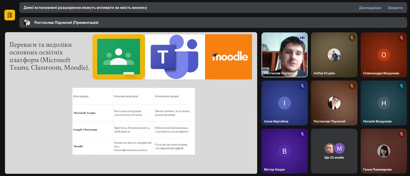
Task: Click the platform comparison table on the slide
Action: (x=133, y=121)
